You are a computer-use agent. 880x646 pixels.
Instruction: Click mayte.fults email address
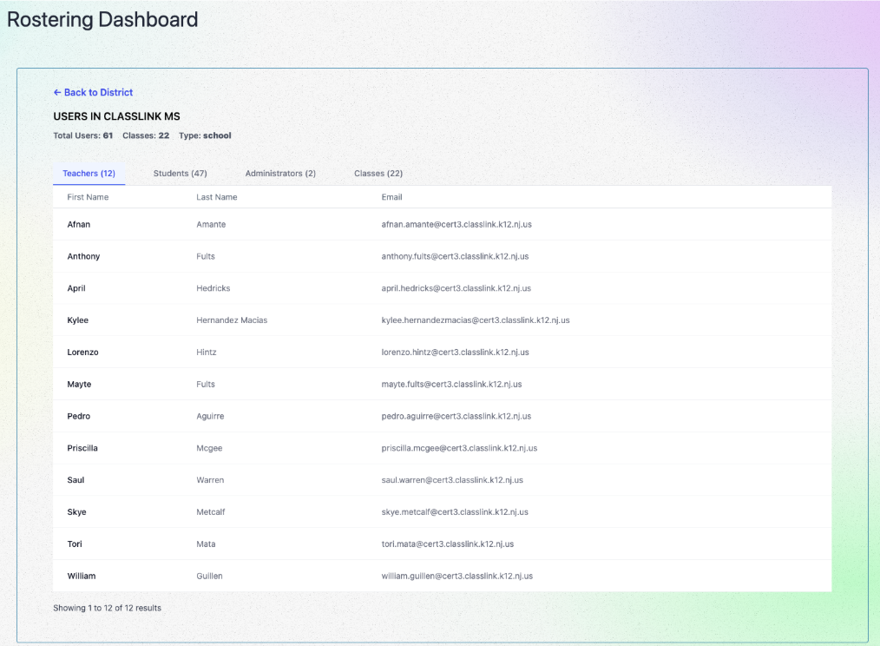(x=451, y=384)
